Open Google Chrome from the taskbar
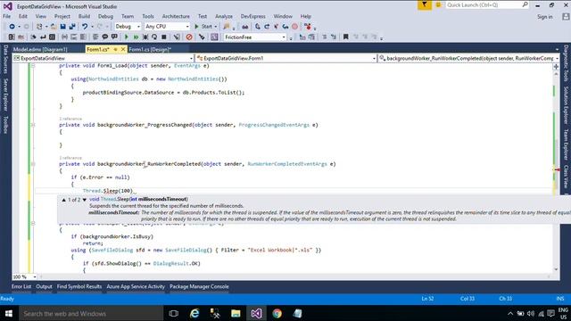Image resolution: width=571 pixels, height=321 pixels. (x=277, y=313)
